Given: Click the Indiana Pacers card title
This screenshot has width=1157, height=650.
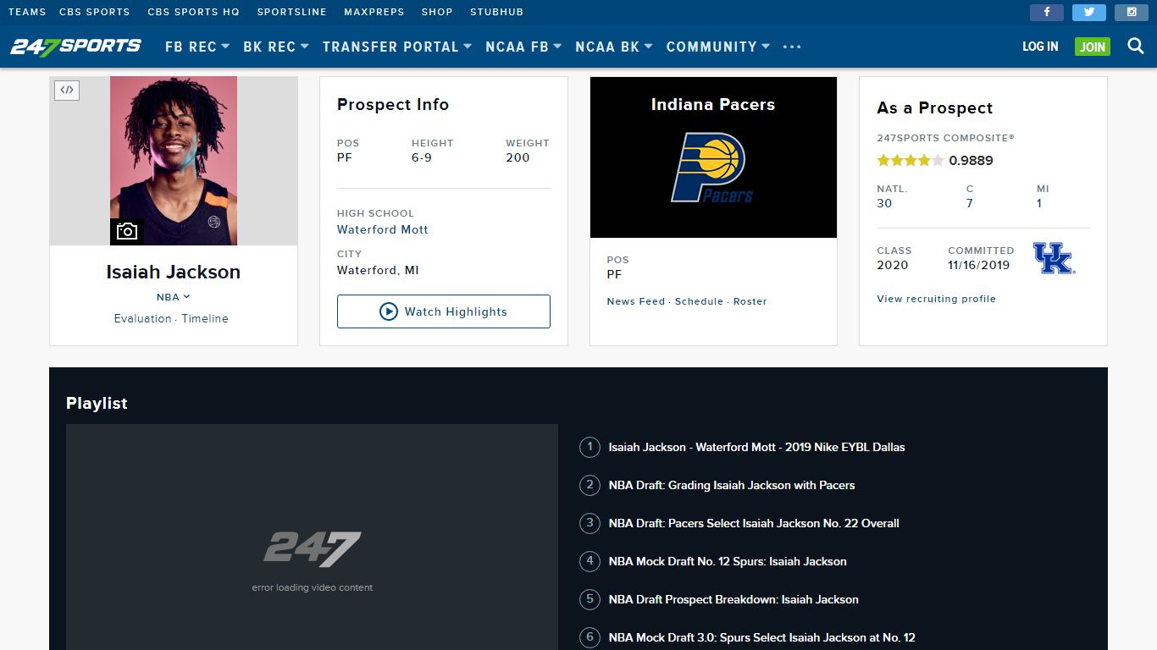Looking at the screenshot, I should [713, 104].
